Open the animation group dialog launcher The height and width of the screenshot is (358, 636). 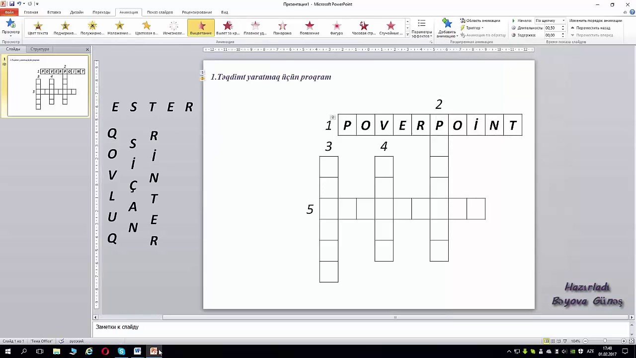click(431, 42)
